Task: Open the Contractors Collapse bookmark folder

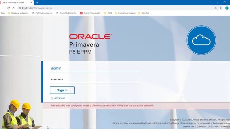Action: click(x=125, y=13)
